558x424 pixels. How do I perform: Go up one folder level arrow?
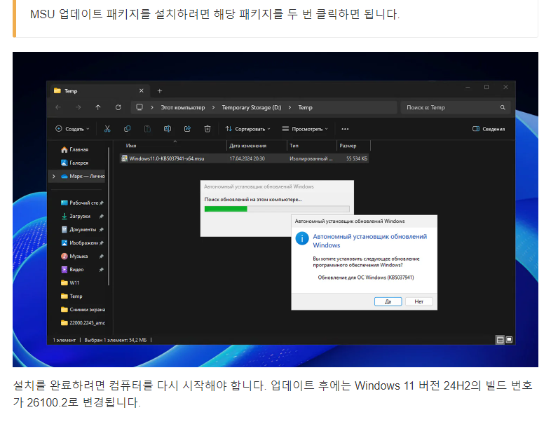98,107
